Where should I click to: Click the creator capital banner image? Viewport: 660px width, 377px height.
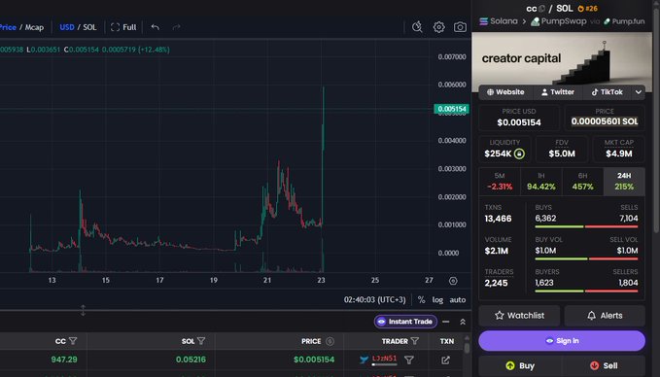(562, 59)
